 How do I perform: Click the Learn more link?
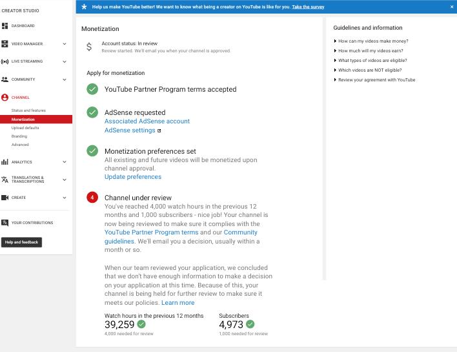[x=178, y=303]
